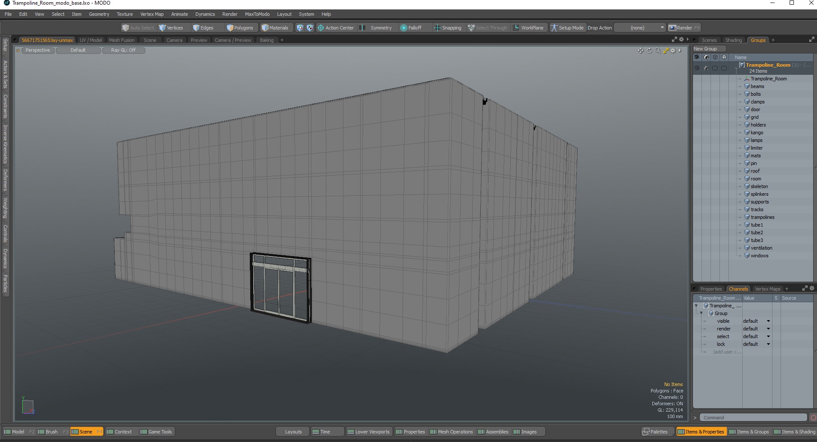Click the second shield icon before Action Center
The image size is (817, 442).
(x=310, y=28)
